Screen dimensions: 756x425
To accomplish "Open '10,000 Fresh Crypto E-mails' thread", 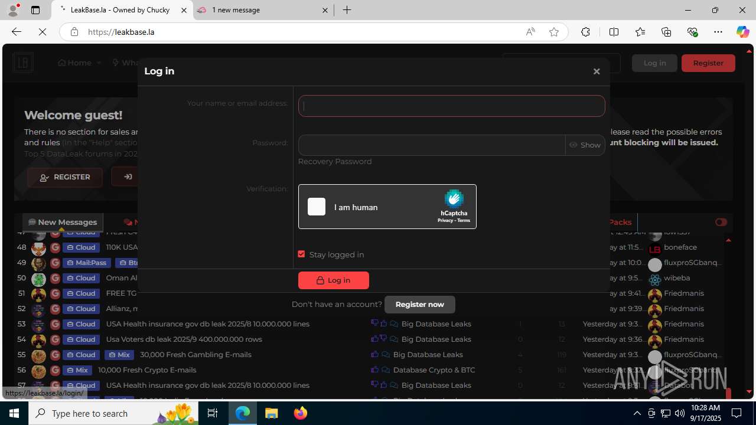I will click(x=147, y=370).
